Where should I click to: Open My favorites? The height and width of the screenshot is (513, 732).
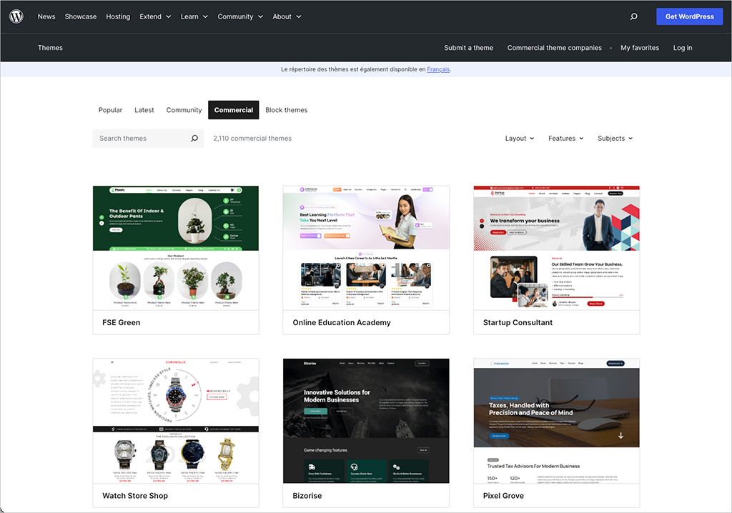click(x=639, y=47)
